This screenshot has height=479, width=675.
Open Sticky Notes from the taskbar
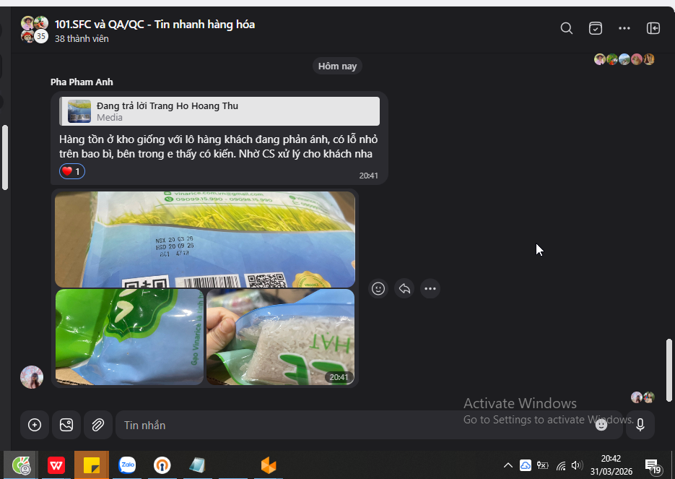pyautogui.click(x=92, y=465)
